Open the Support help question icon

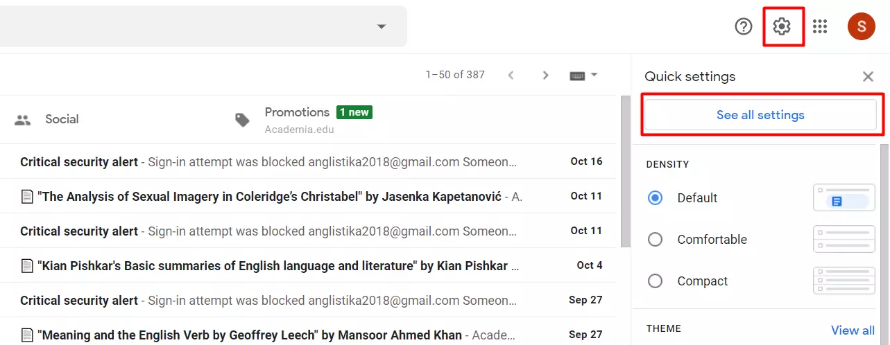point(744,26)
